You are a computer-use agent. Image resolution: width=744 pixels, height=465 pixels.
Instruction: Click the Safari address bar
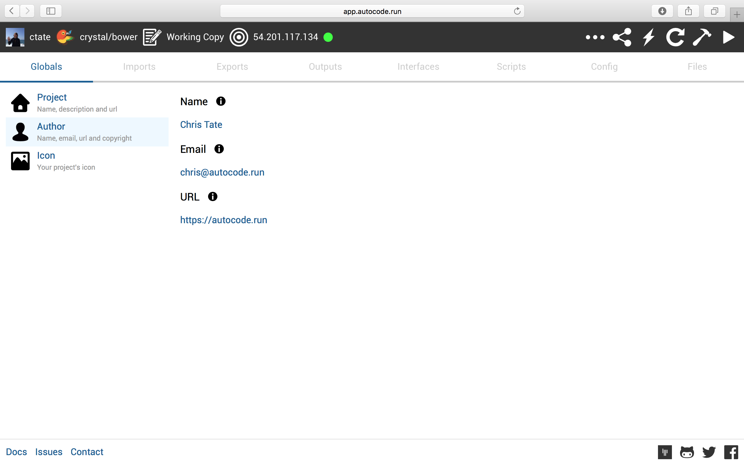tap(372, 11)
